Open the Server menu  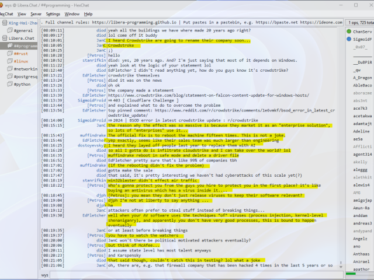click(x=36, y=13)
